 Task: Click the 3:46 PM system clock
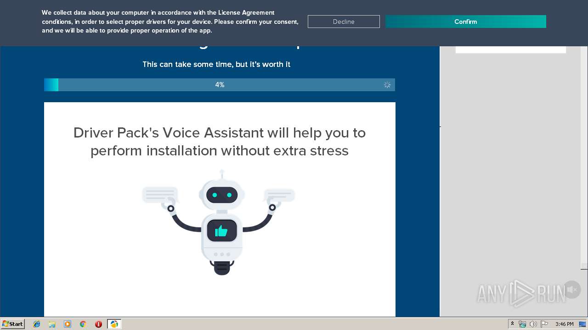point(564,324)
